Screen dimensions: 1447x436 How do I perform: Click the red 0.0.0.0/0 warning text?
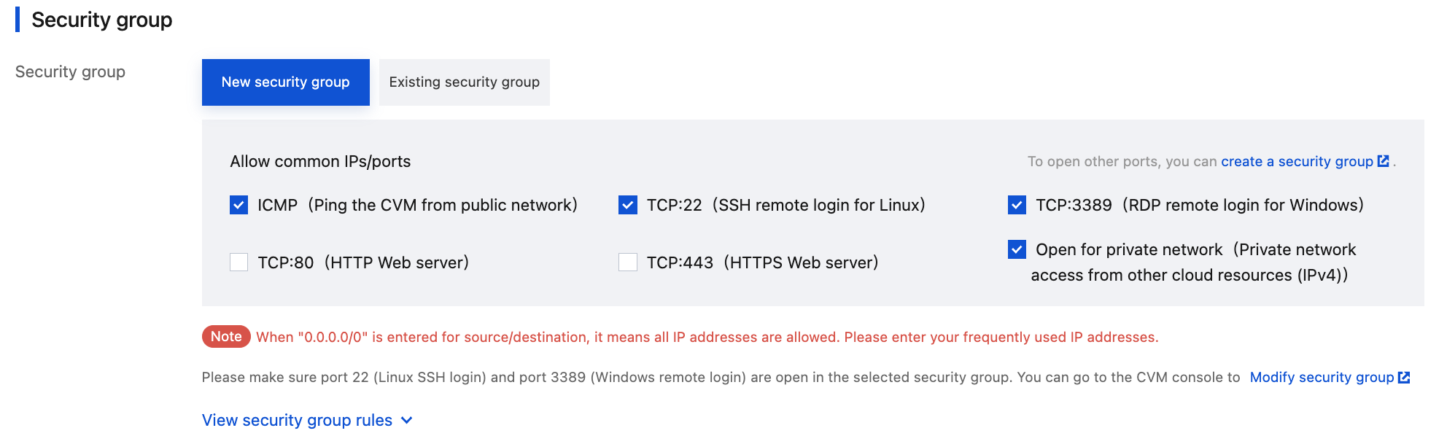(x=707, y=337)
